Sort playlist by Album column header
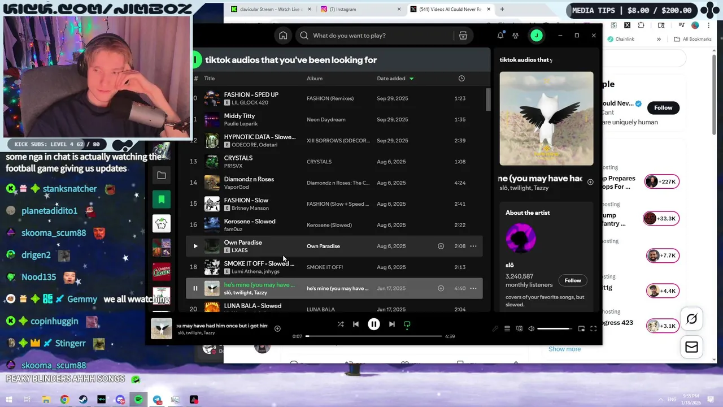 (x=315, y=79)
